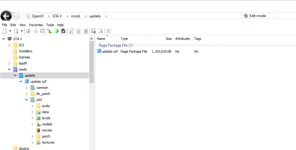296x150 pixels.
Task: Click the chevron after update in breadcrumb
Action: tap(106, 16)
